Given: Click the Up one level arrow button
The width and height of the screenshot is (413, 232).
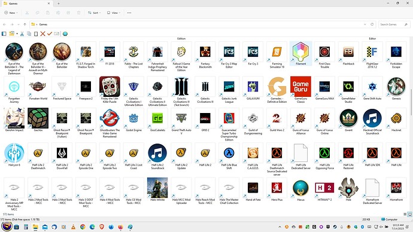Looking at the screenshot, I should [x=25, y=25].
